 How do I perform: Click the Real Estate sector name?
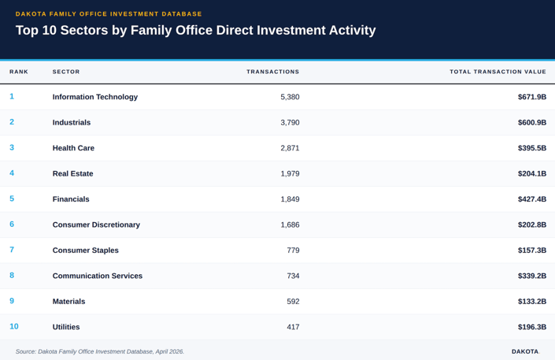73,173
